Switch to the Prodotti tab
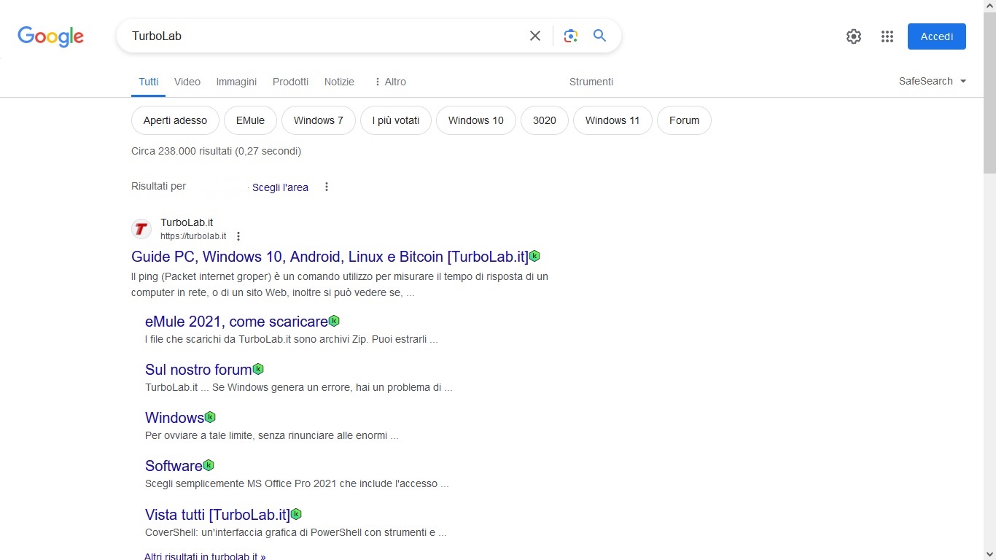Viewport: 996px width, 560px height. (290, 82)
